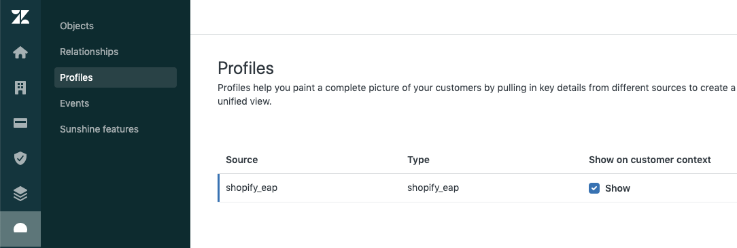Click shopify_eap in the Type column
The width and height of the screenshot is (737, 248).
[433, 188]
